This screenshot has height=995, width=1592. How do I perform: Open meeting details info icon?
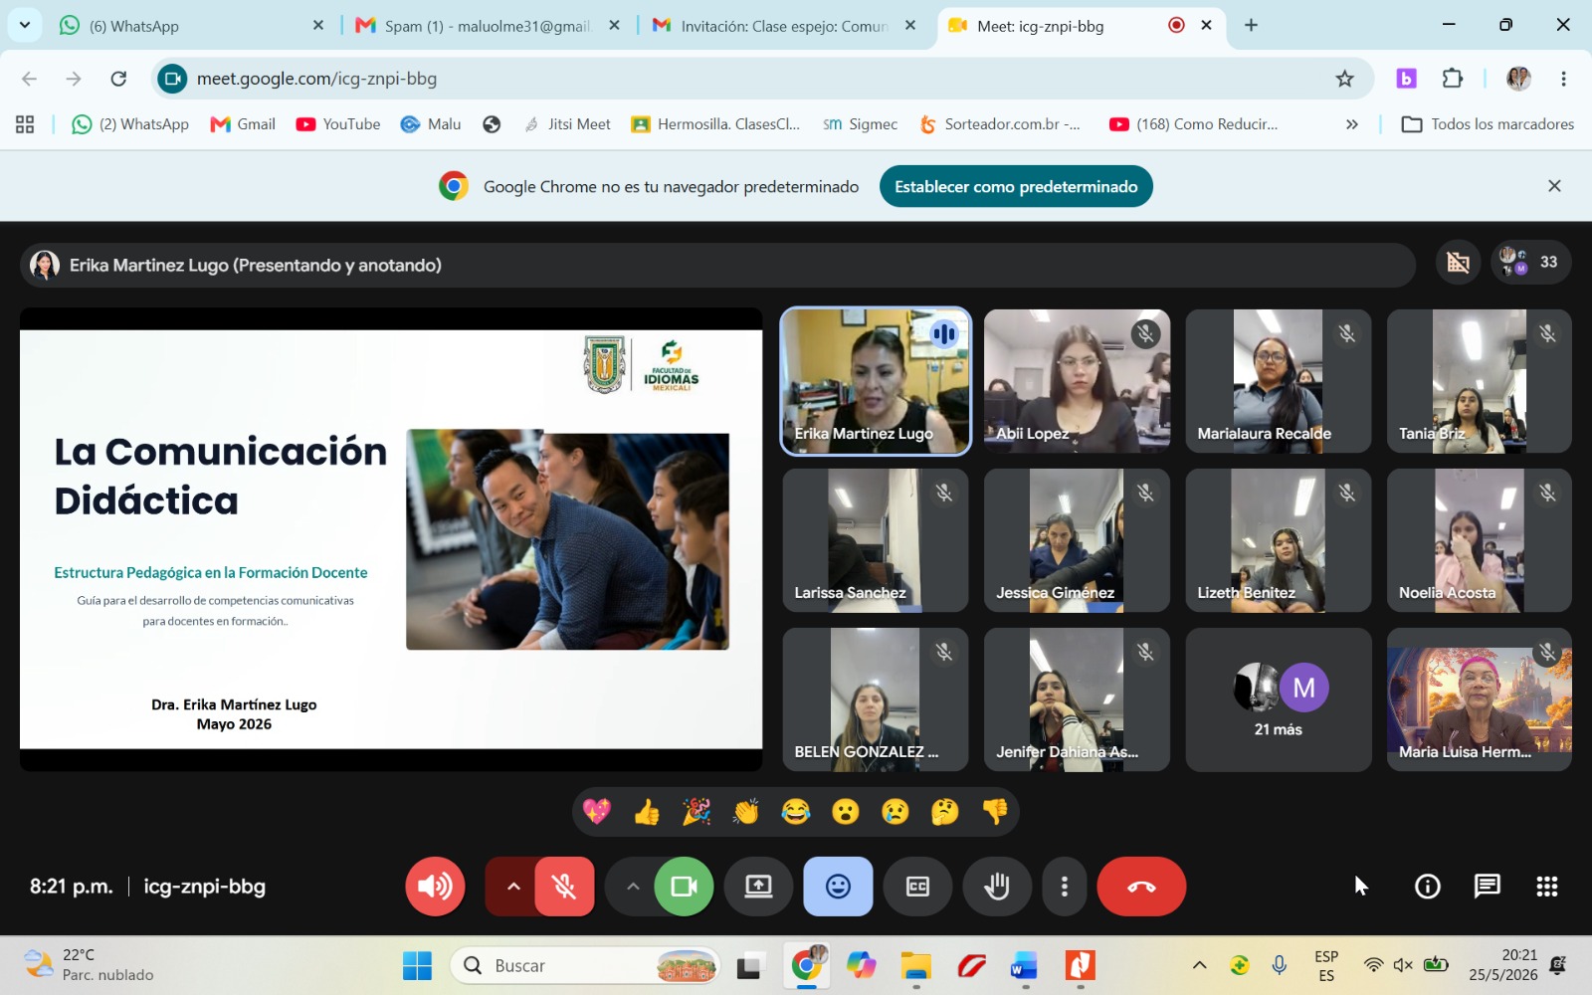[1427, 886]
